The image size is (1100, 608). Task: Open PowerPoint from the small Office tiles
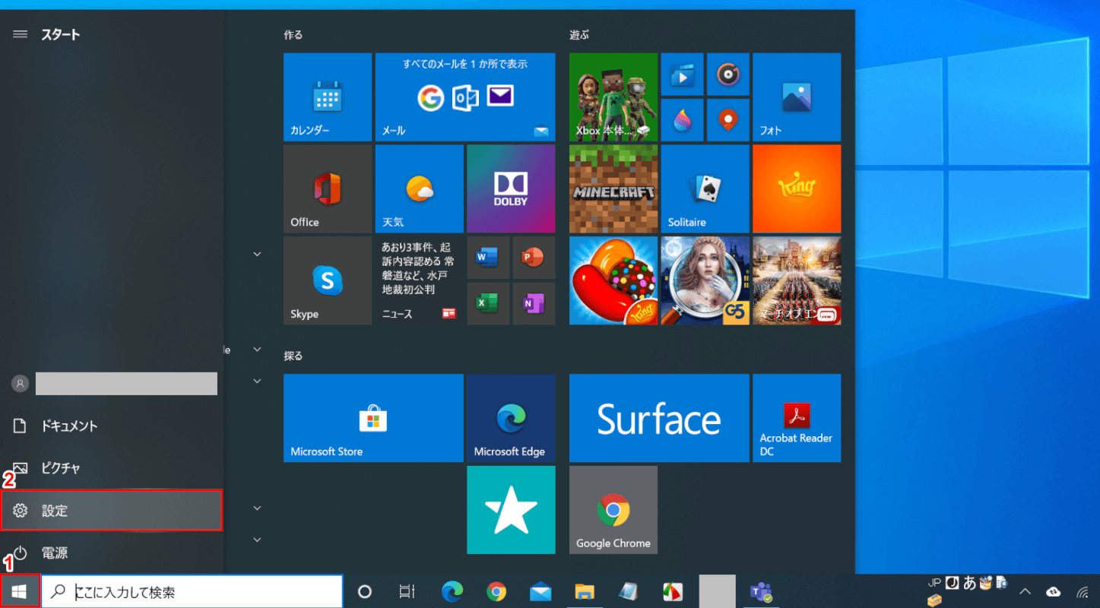(534, 258)
